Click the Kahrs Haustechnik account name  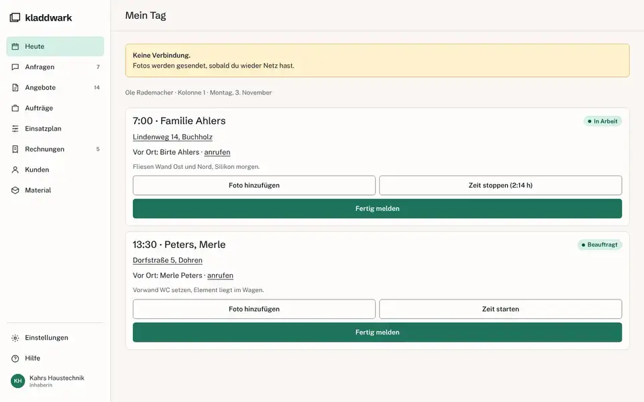(x=56, y=378)
